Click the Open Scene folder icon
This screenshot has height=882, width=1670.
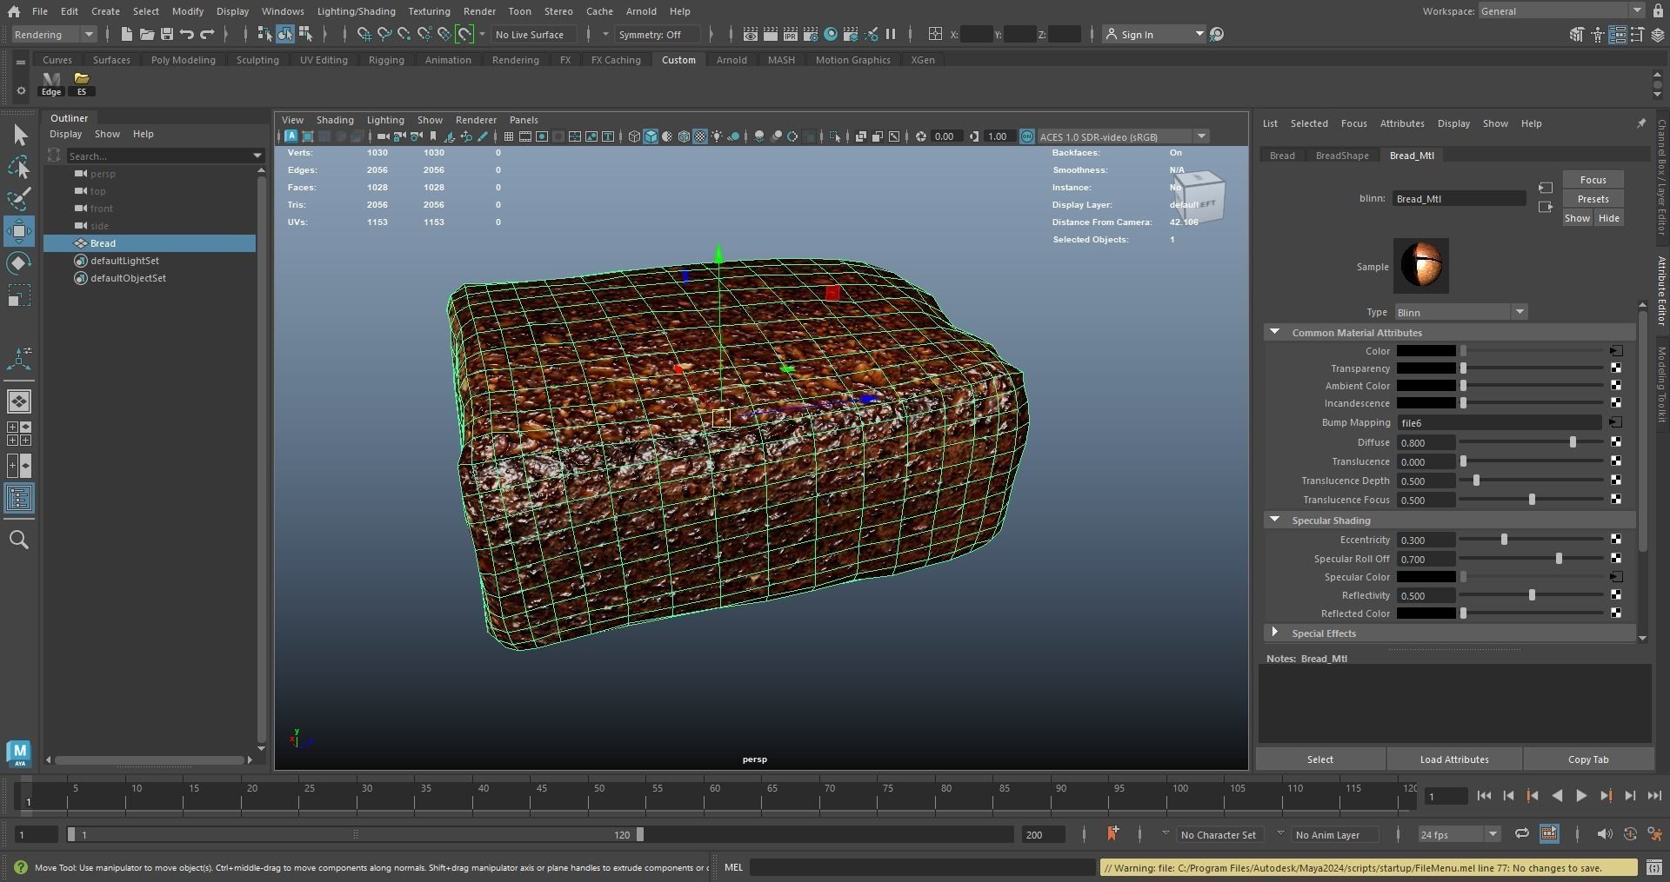pos(147,35)
